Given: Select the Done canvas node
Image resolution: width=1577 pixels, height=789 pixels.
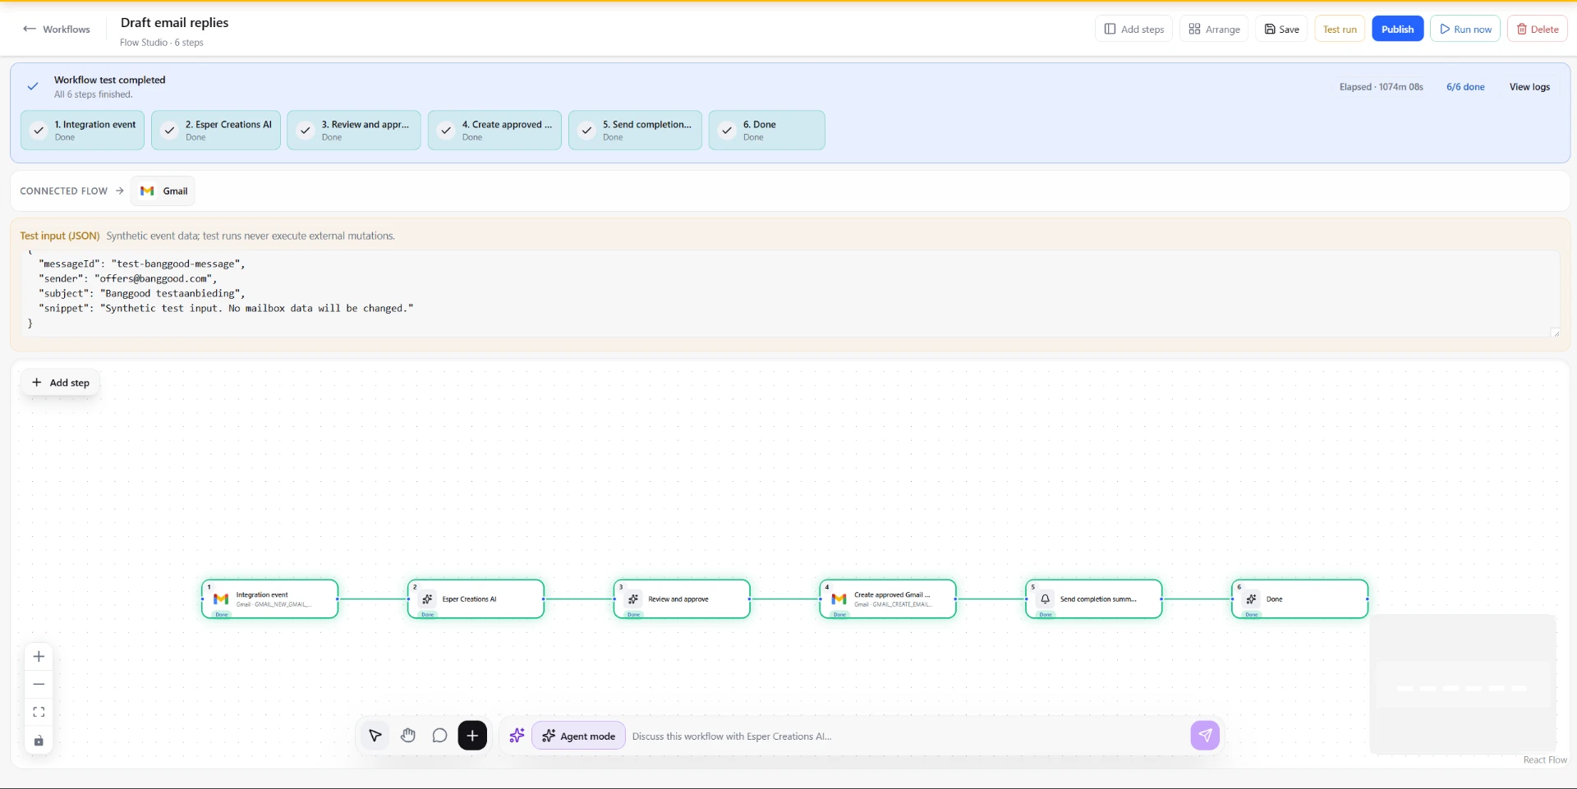Looking at the screenshot, I should pyautogui.click(x=1300, y=599).
